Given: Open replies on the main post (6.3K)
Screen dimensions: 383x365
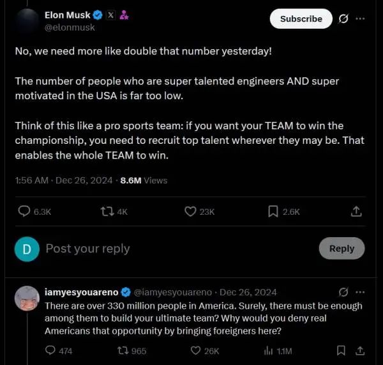Looking at the screenshot, I should (24, 212).
